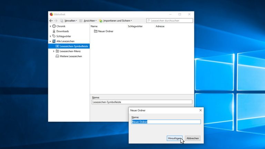Image resolution: width=265 pixels, height=149 pixels.
Task: Select Weitere Lesezeichen in the sidebar
Action: [70, 56]
